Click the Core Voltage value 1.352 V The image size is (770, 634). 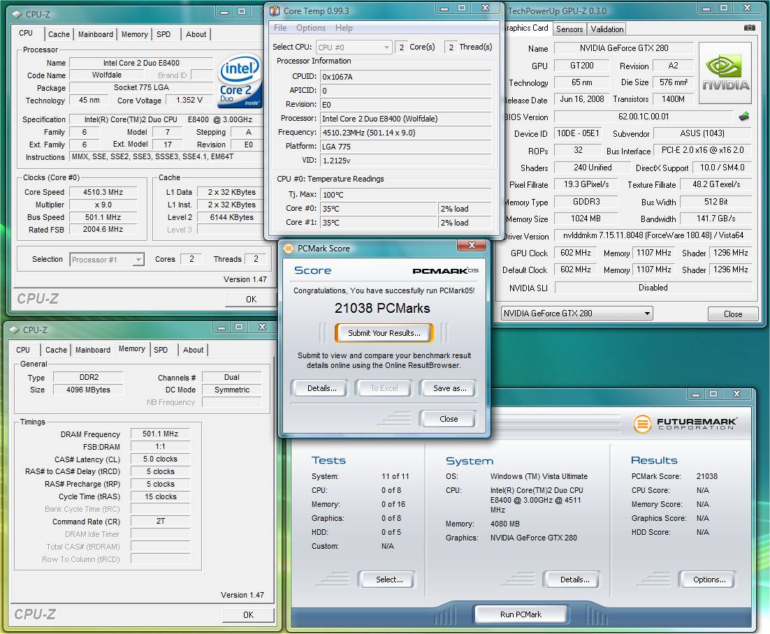click(189, 100)
